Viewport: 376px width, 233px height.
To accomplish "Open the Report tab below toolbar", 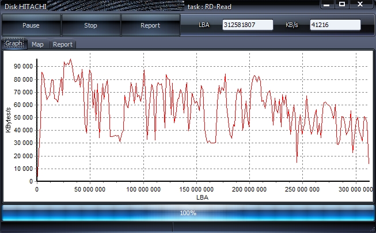I will point(62,44).
